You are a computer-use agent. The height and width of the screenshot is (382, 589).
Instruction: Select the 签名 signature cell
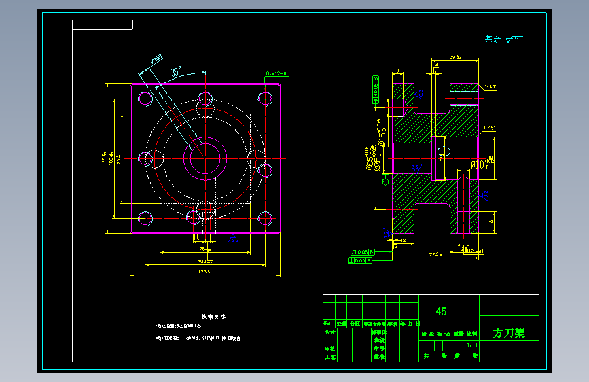click(x=393, y=324)
